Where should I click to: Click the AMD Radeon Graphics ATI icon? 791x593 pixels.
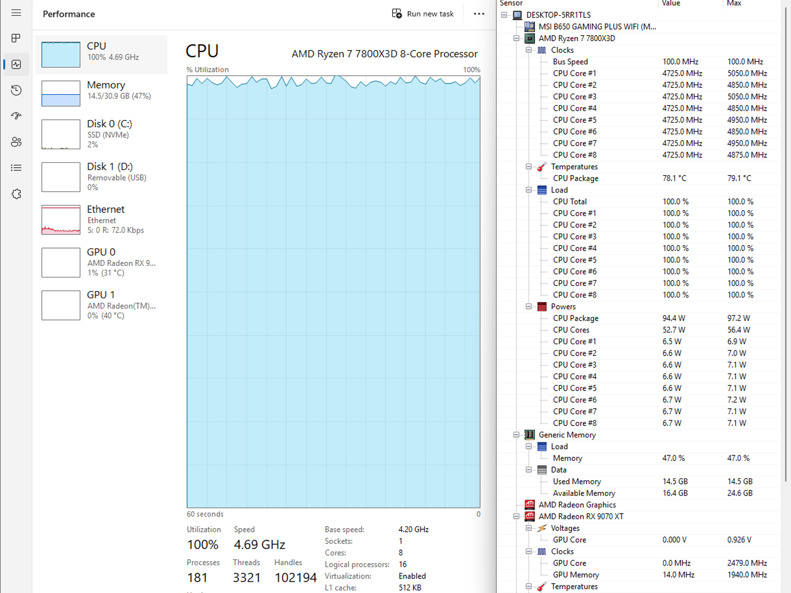tap(530, 505)
